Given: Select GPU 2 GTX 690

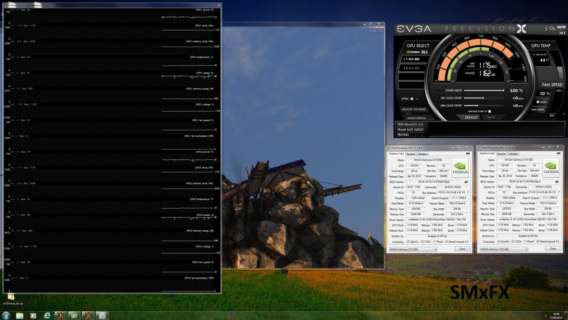Looking at the screenshot, I should 413,68.
